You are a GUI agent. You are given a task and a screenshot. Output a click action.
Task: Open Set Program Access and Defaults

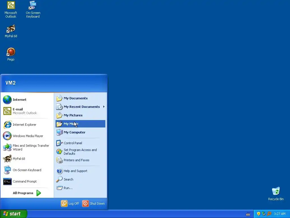(x=80, y=152)
